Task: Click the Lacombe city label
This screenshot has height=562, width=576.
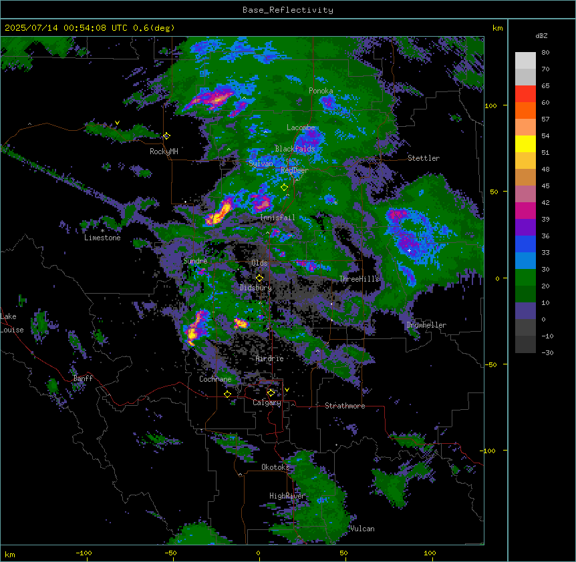Action: [301, 127]
